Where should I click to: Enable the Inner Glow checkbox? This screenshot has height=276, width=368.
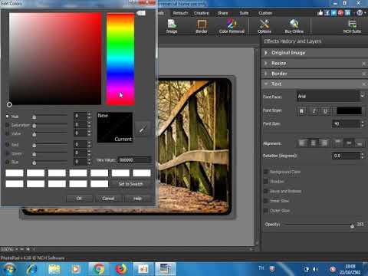tap(266, 201)
